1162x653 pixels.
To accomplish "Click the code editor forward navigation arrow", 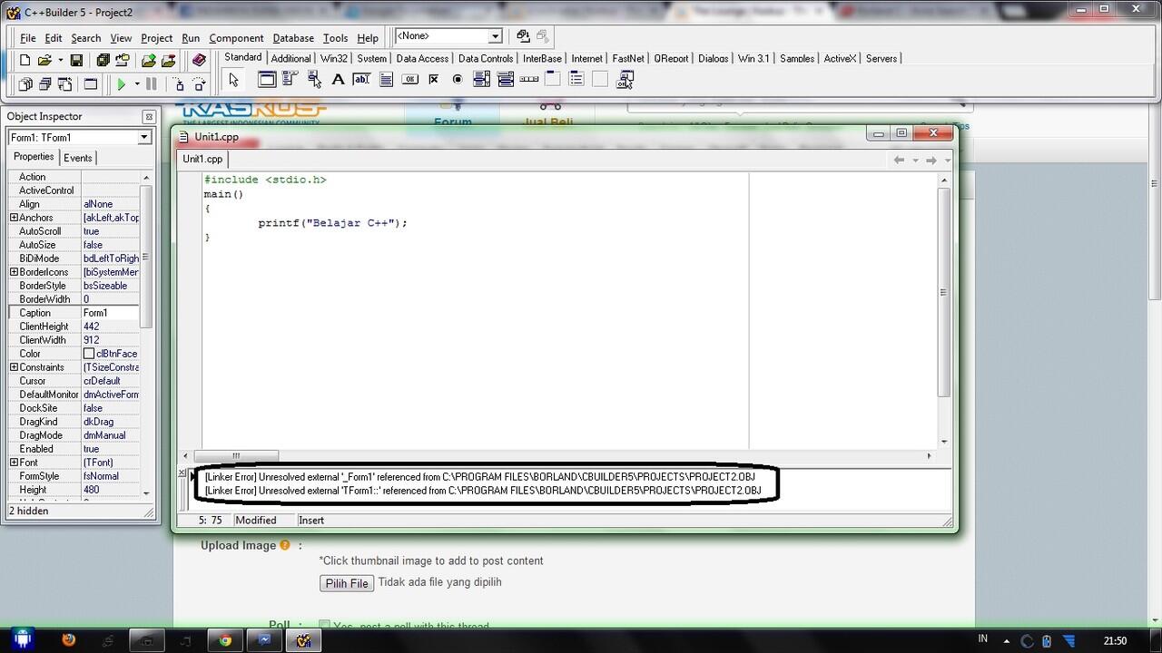I will 931,160.
